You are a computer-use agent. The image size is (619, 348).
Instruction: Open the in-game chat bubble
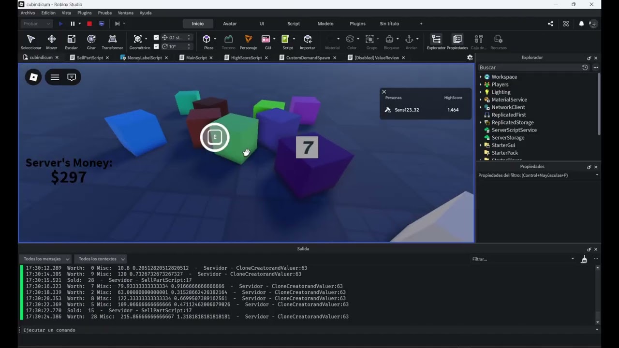pyautogui.click(x=72, y=77)
